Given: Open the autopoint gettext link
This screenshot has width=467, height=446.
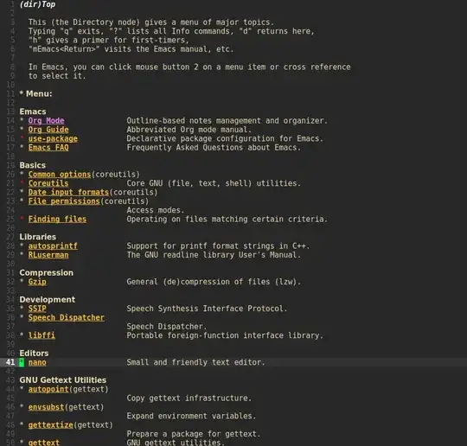Looking at the screenshot, I should coord(48,389).
